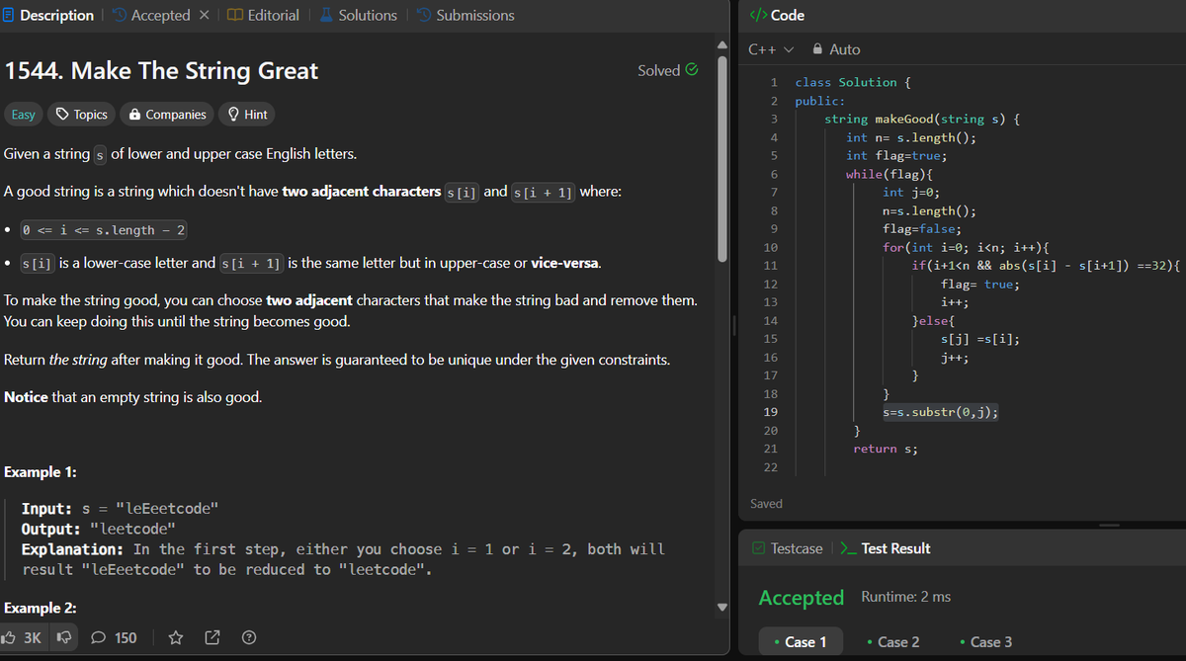Star this problem as favorite
Image resolution: width=1186 pixels, height=661 pixels.
point(175,637)
